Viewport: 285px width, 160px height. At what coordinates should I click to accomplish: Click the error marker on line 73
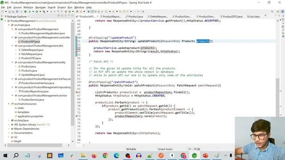pos(76,116)
